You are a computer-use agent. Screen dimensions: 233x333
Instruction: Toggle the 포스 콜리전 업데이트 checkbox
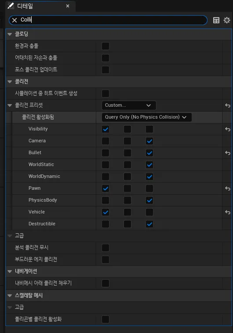[106, 70]
